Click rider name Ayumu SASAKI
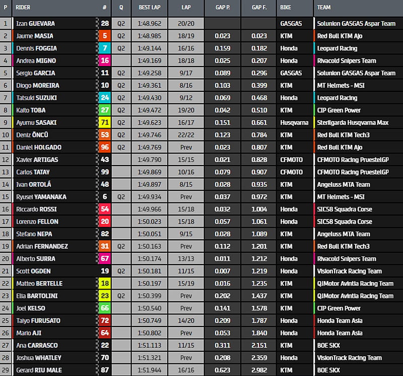Image resolution: width=403 pixels, height=376 pixels. 35,123
